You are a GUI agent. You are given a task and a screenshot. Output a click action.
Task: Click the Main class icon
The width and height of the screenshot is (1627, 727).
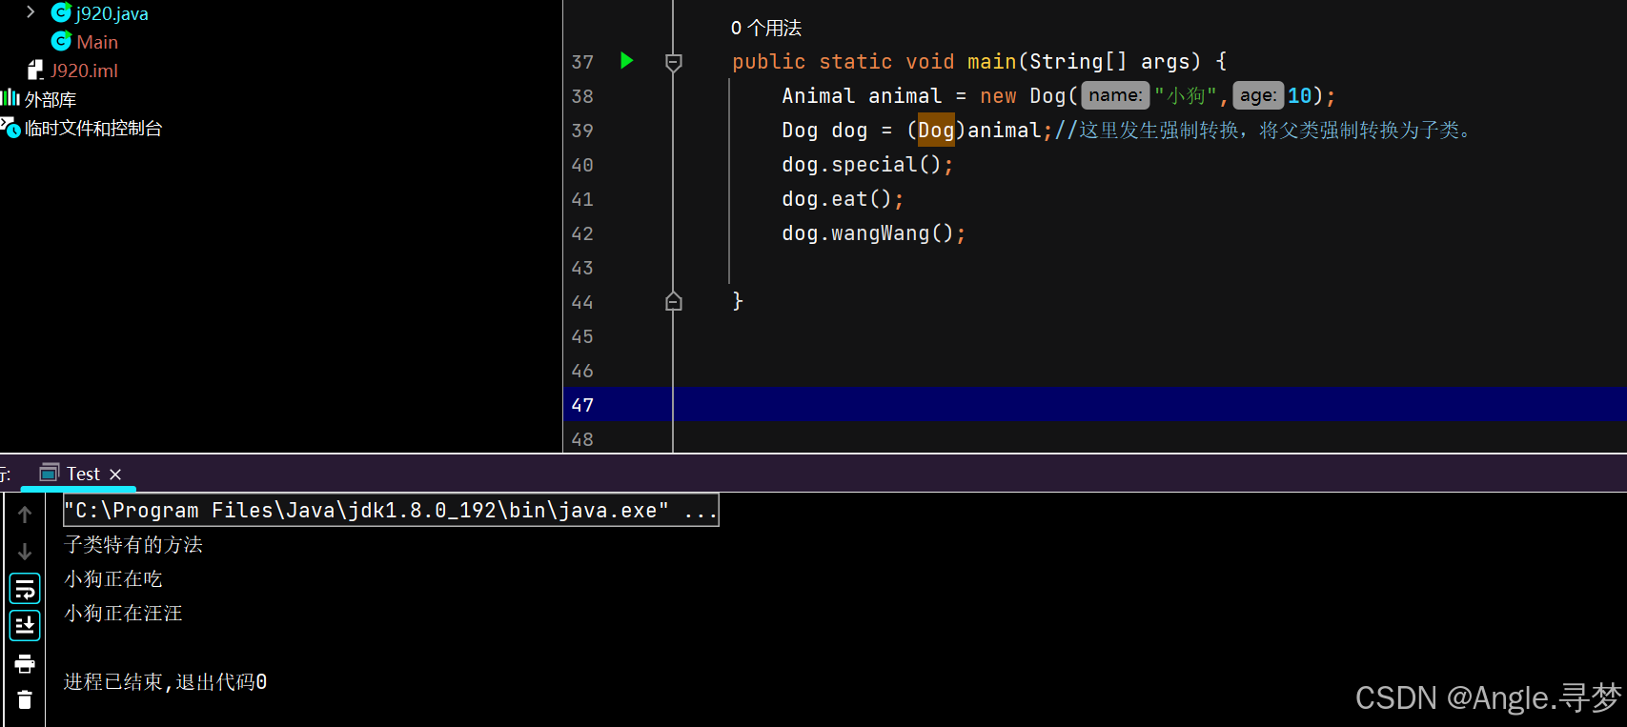pyautogui.click(x=61, y=41)
